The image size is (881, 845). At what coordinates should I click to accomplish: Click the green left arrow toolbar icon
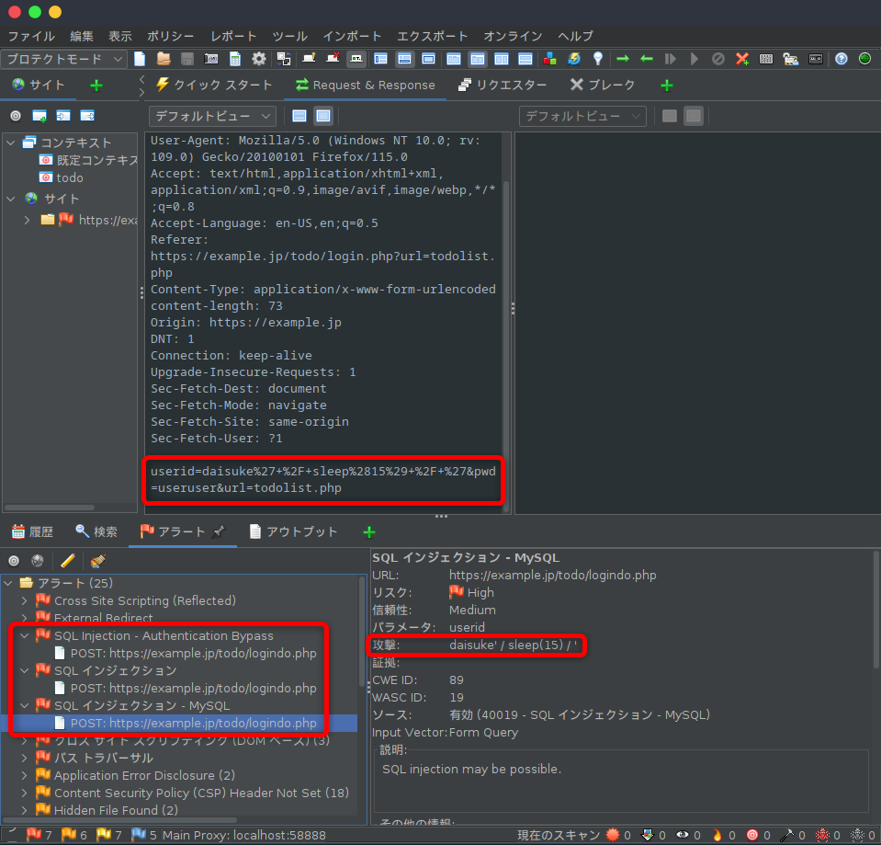click(x=646, y=59)
